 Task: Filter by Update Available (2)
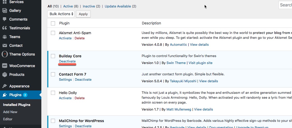click(120, 6)
